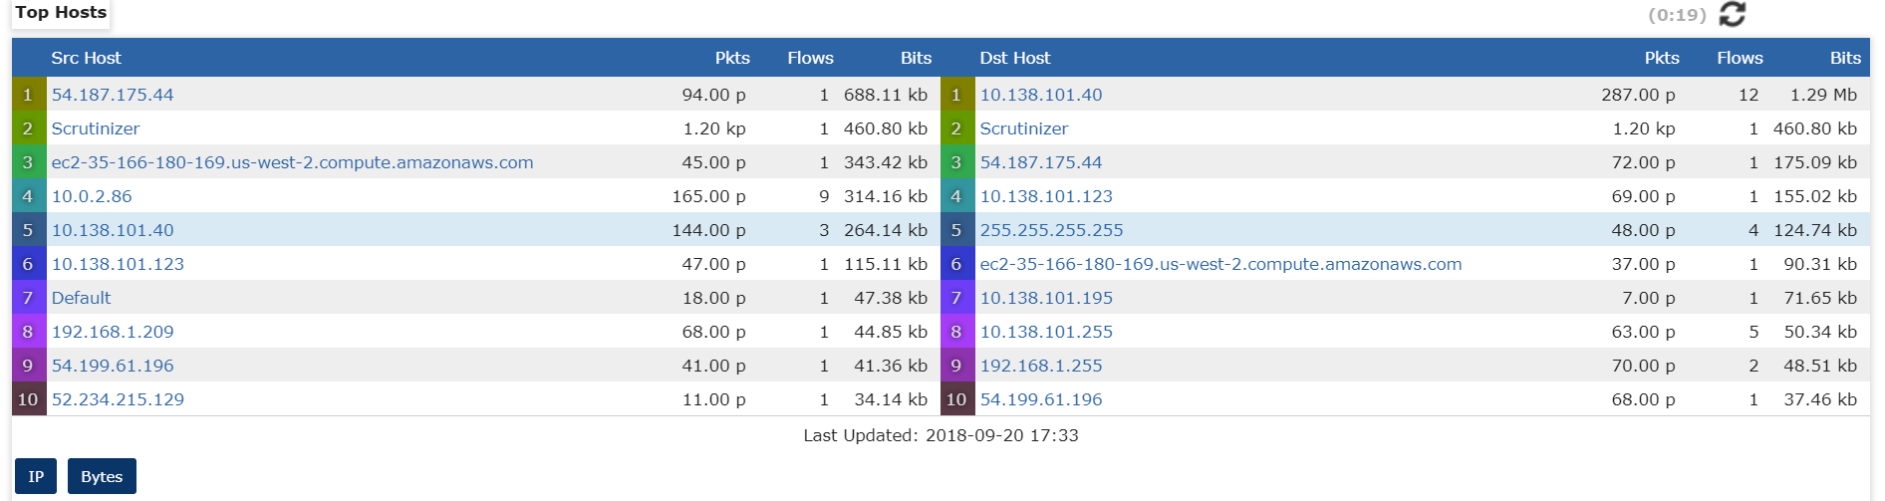Click destination host 255.255.255.255
The image size is (1885, 501).
[x=1051, y=230]
